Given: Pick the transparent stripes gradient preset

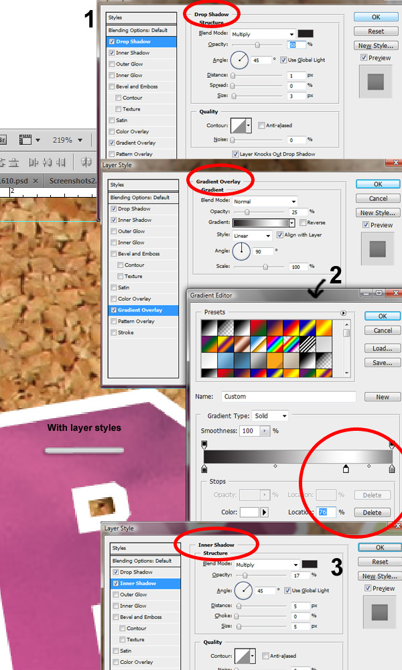Looking at the screenshot, I should click(308, 344).
